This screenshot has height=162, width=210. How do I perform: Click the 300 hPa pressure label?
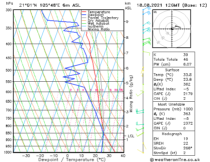point(9,10)
